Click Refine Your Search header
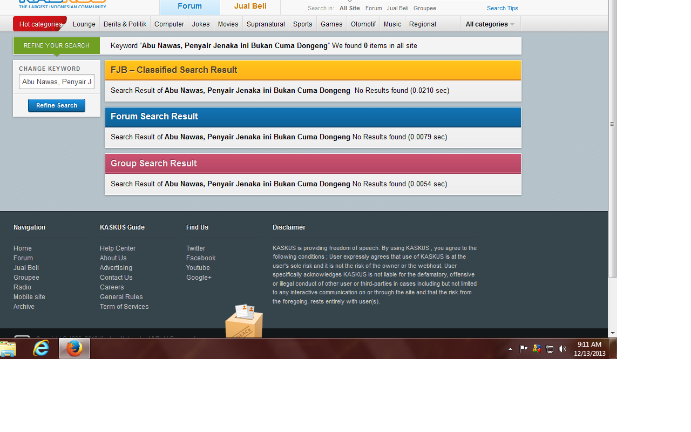Viewport: 691px width, 432px height. click(57, 45)
